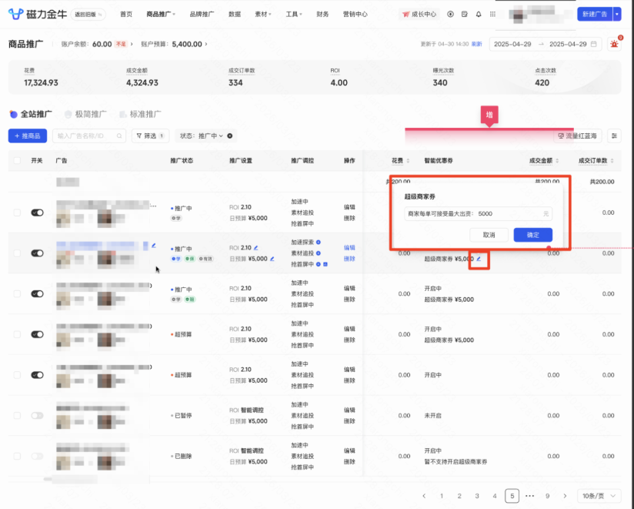Open the calendar icon in date range
This screenshot has width=634, height=509.
coord(593,44)
